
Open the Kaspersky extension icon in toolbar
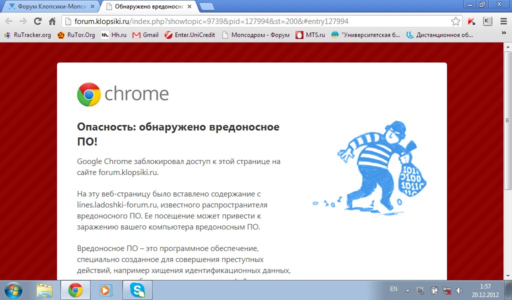[x=471, y=21]
